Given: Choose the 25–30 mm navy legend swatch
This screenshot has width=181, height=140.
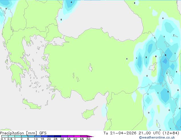Looking at the screenshot, I should (x=58, y=136).
